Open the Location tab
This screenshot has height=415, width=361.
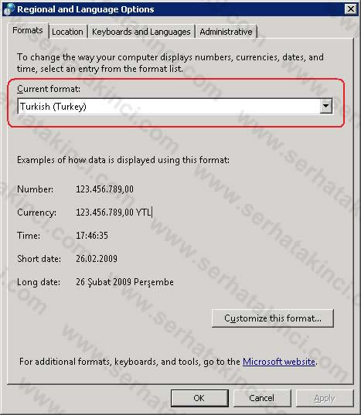coord(67,32)
